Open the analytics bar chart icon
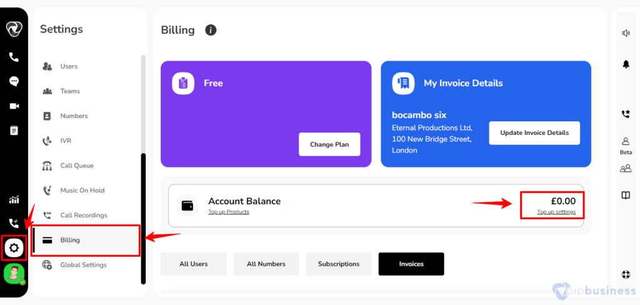The image size is (640, 305). click(x=14, y=199)
